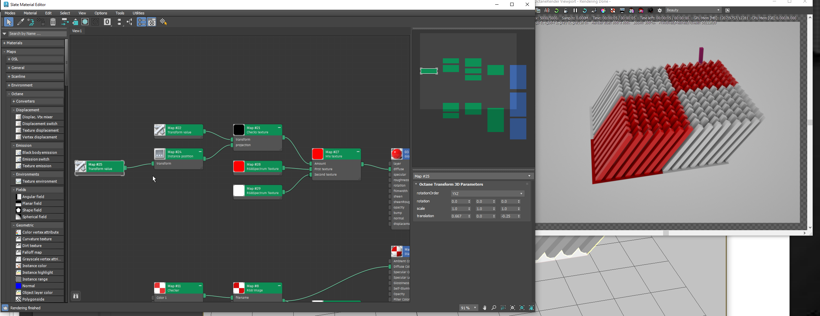
Task: Expand the OSL category
Action: coord(35,59)
